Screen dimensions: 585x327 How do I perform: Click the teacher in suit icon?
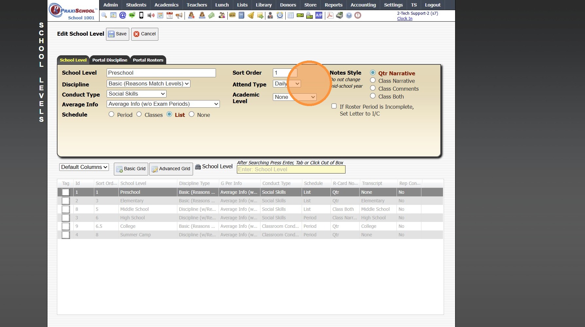[x=270, y=15]
